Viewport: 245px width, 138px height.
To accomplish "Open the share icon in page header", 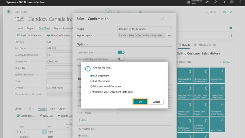I will click(x=119, y=12).
